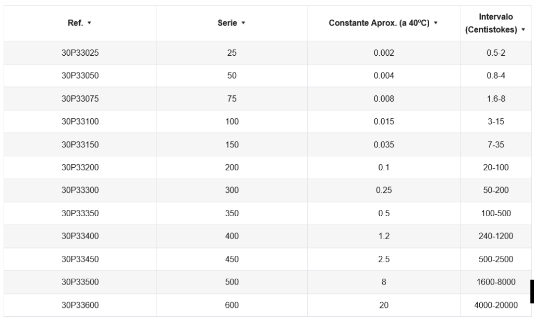
Task: Select reference 30P33350 cell
Action: pos(80,214)
